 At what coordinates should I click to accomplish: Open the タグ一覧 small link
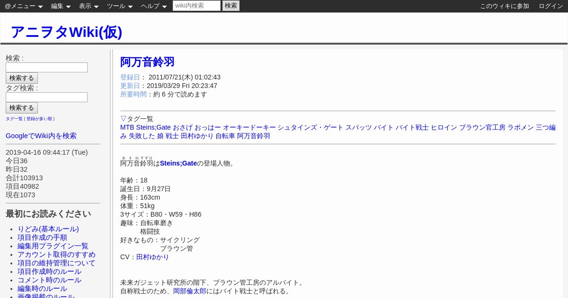tap(14, 119)
